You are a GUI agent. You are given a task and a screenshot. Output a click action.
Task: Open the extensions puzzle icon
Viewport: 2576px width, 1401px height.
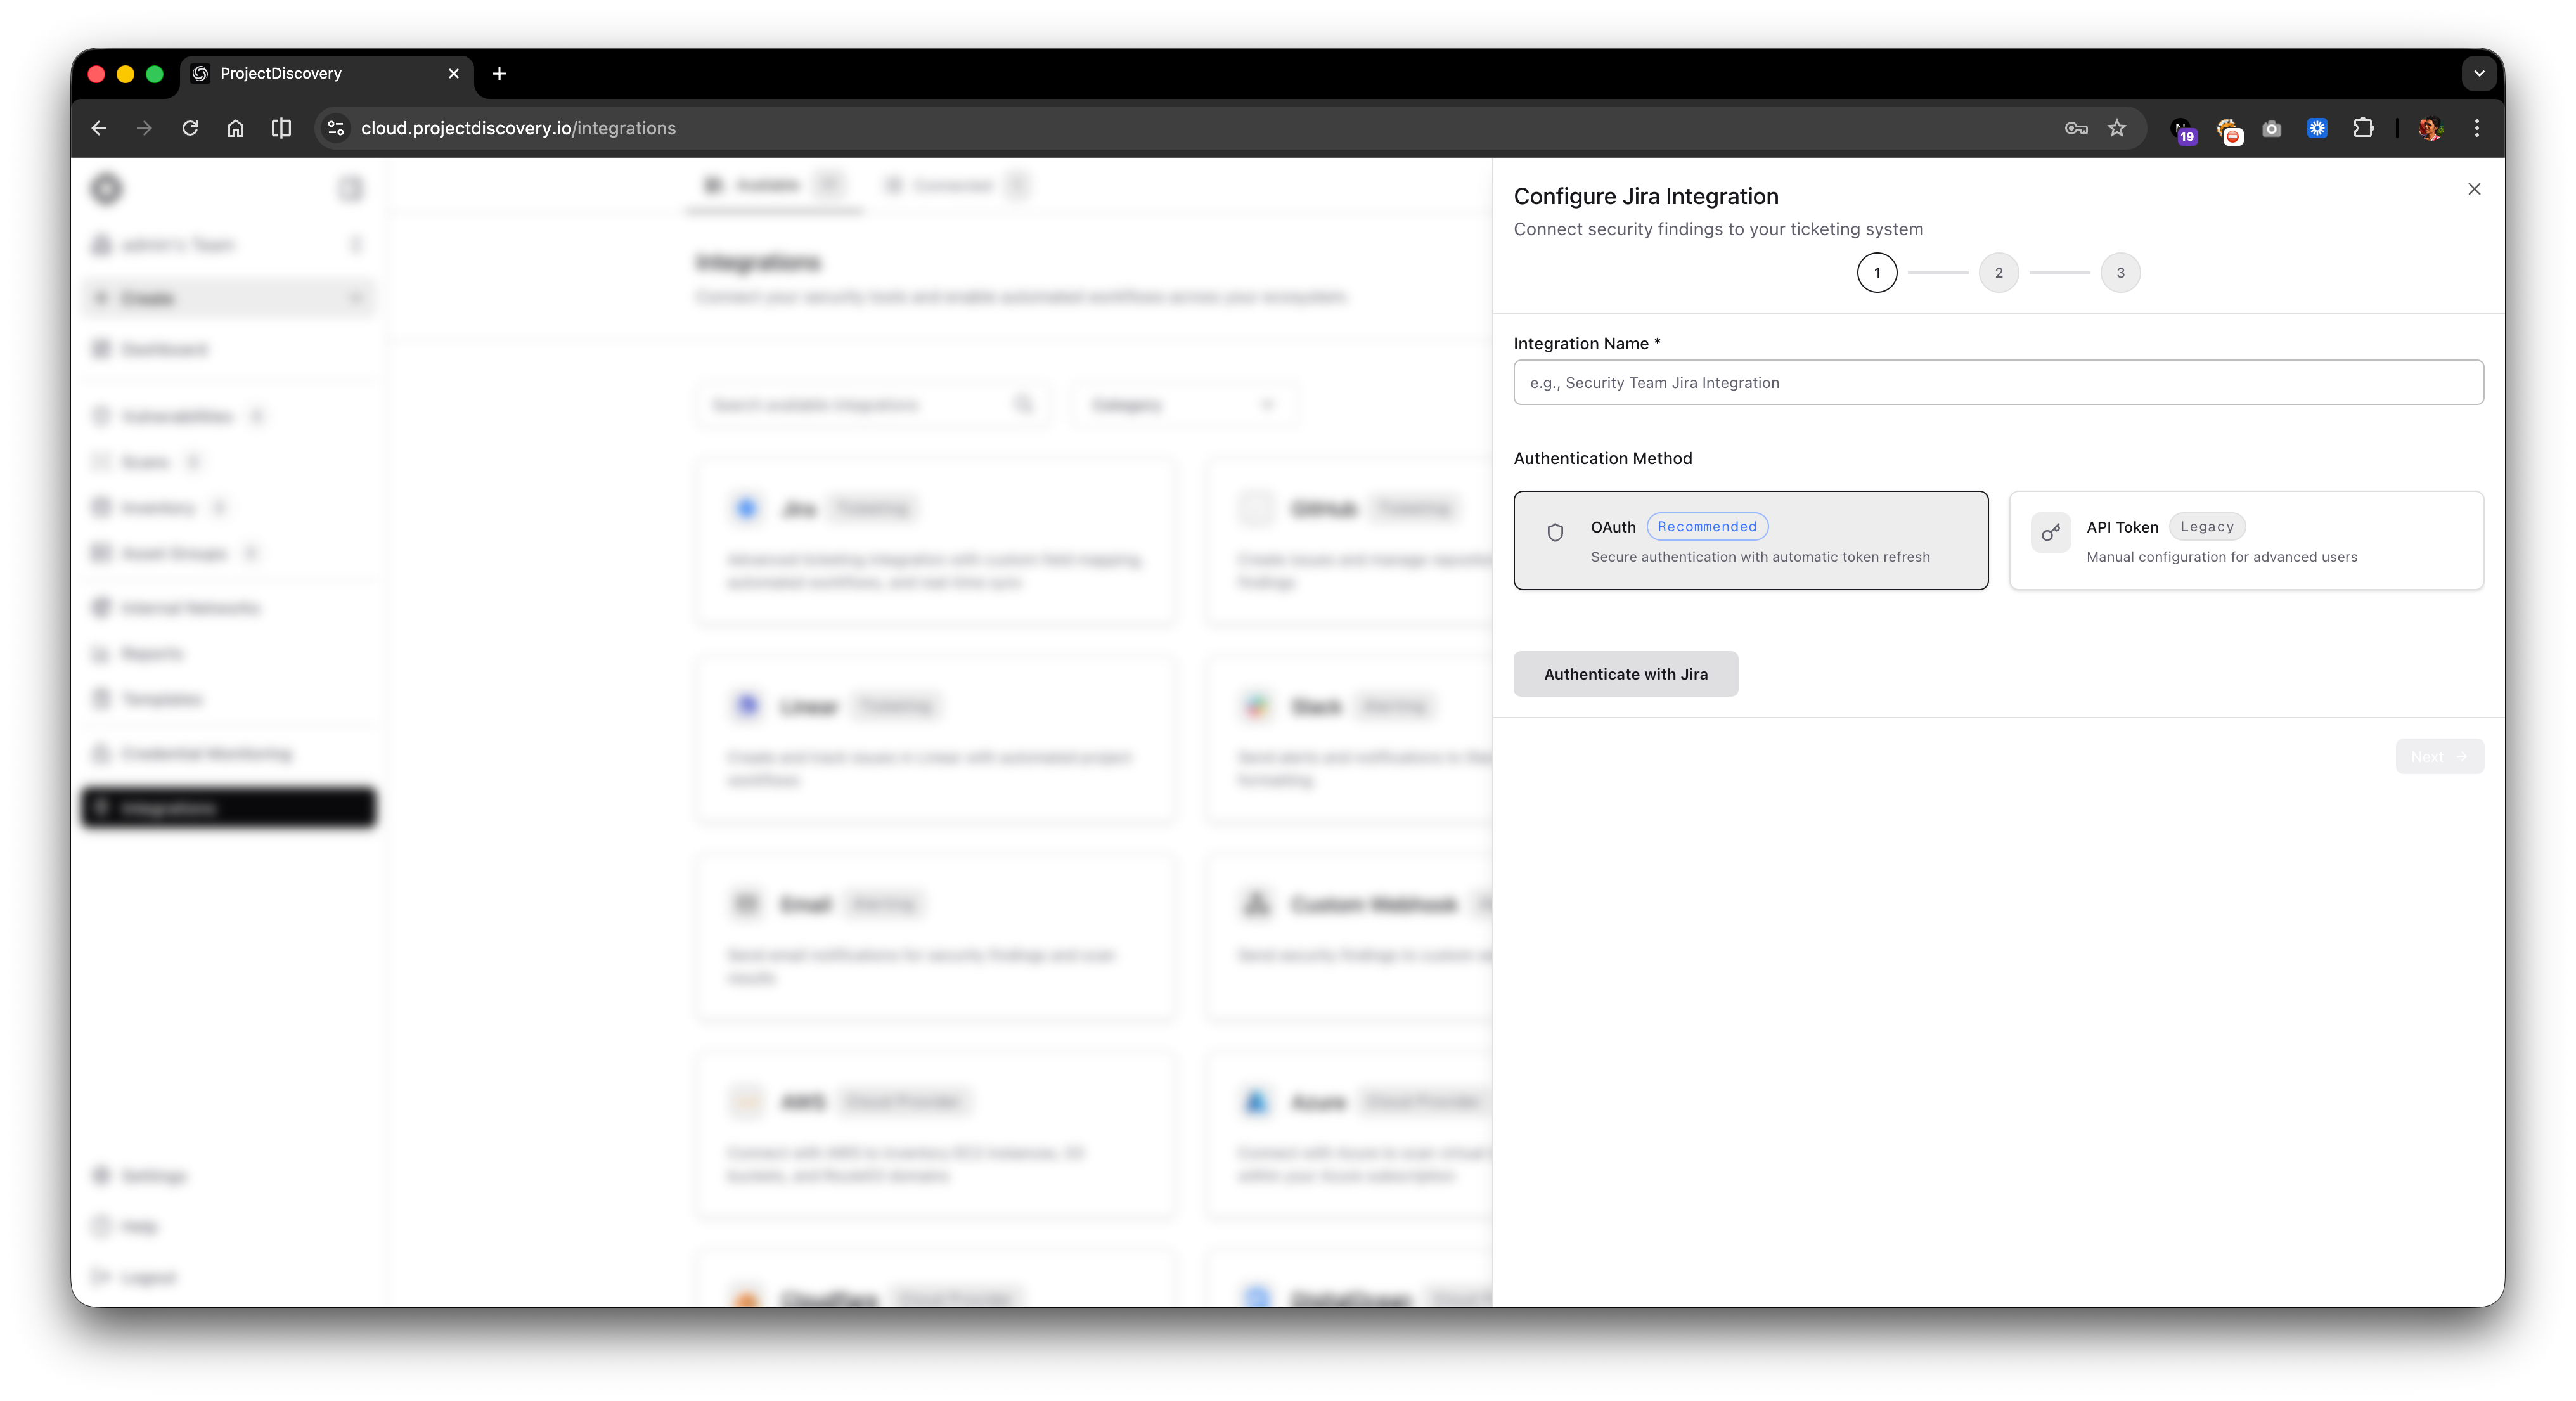2363,128
